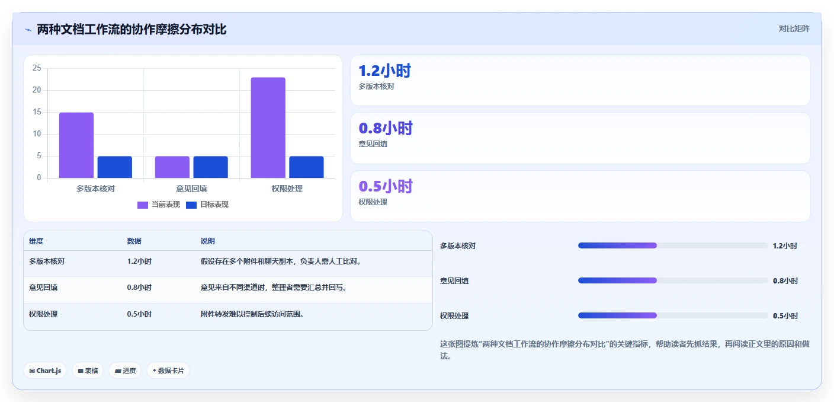Click the 0.8小时 table cell
The height and width of the screenshot is (402, 834).
[x=139, y=288]
